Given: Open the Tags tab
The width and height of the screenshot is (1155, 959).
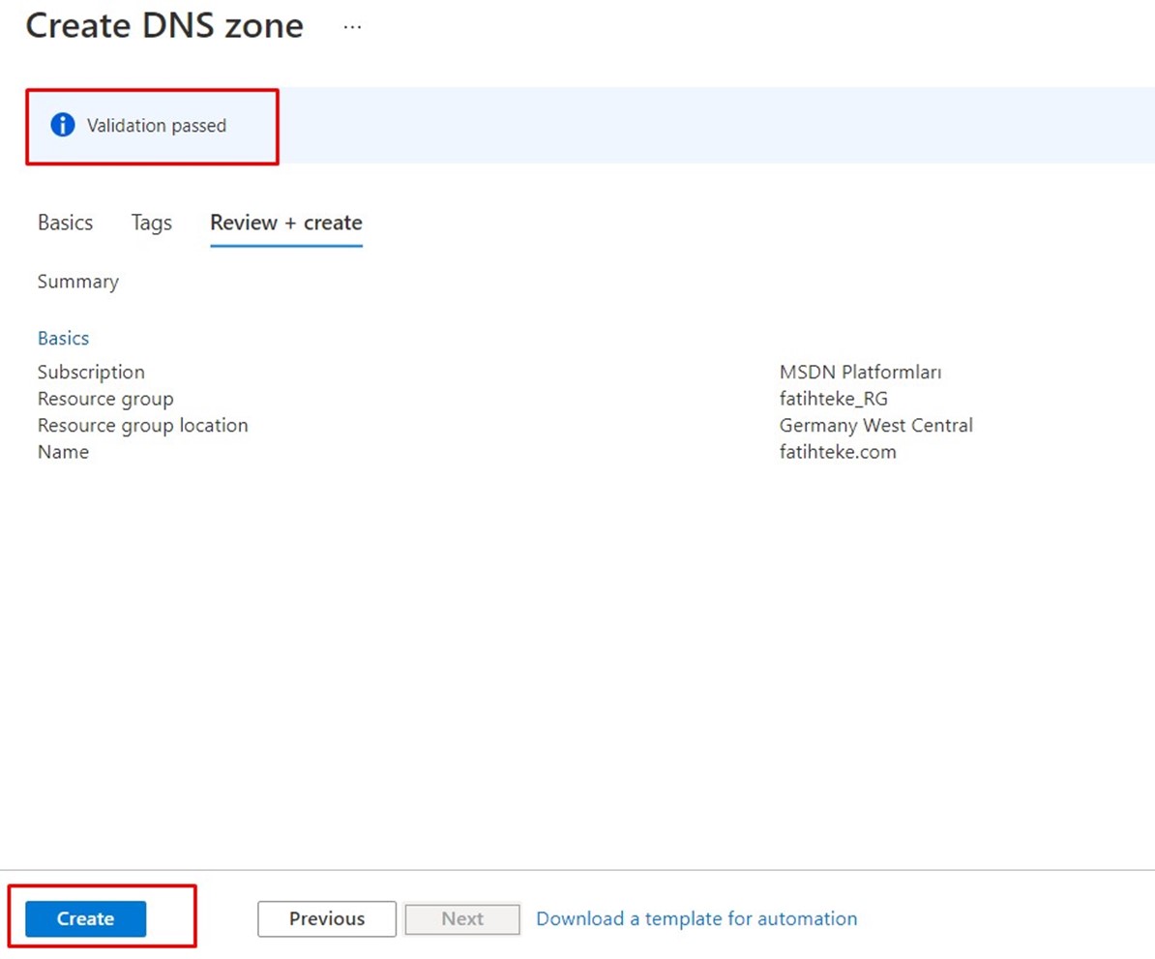Looking at the screenshot, I should 152,223.
